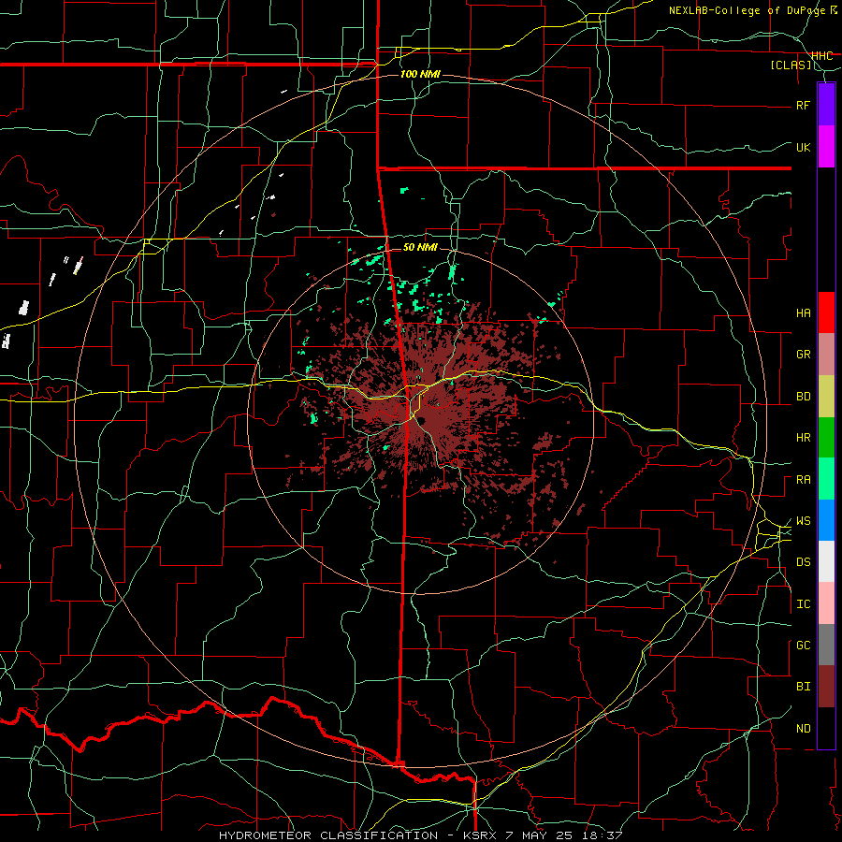Click the UK magenta legend swatch
This screenshot has height=842, width=842.
[826, 147]
